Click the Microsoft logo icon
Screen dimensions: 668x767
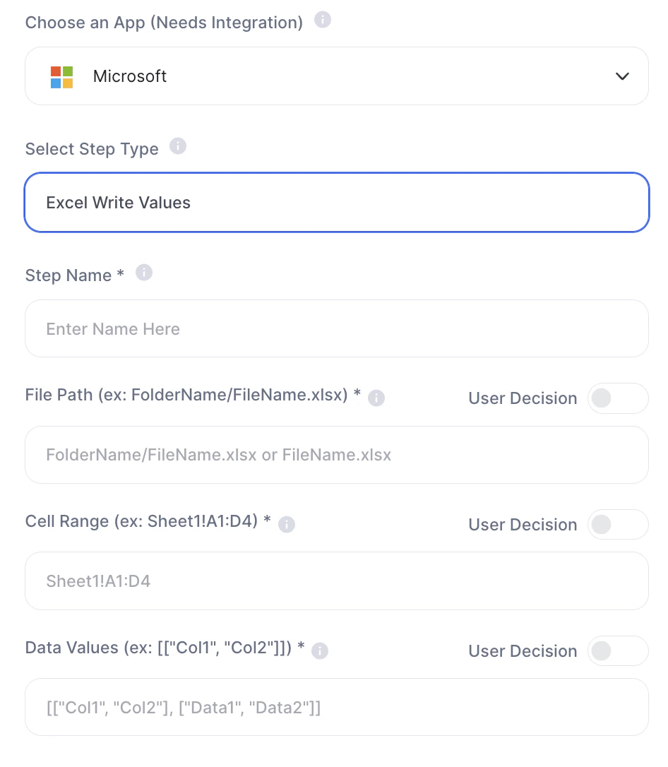(62, 77)
